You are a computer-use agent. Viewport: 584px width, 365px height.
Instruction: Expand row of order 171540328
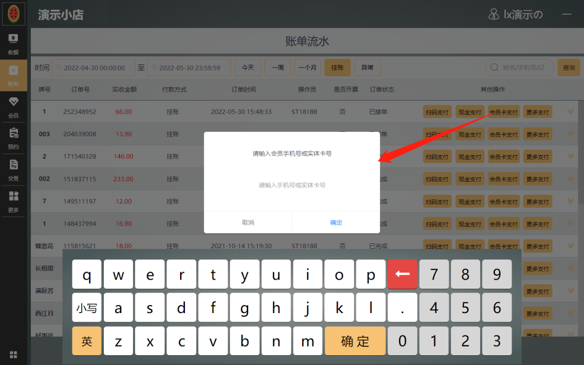(570, 156)
